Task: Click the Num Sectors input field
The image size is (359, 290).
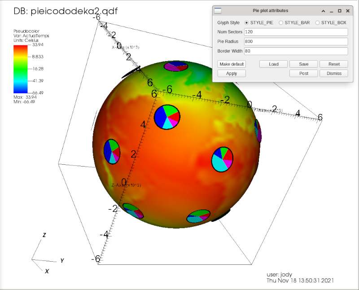Action: click(296, 32)
